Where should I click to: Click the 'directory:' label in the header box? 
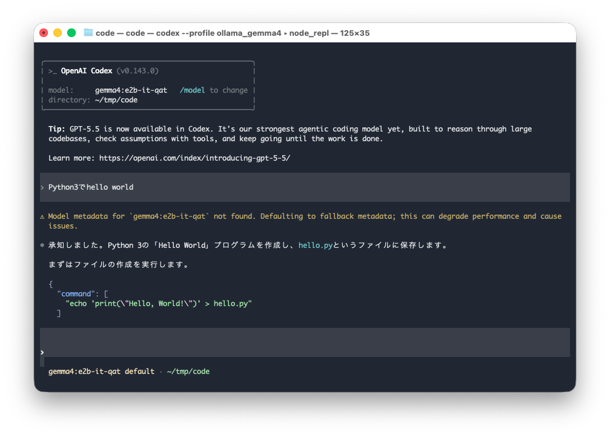coord(69,100)
